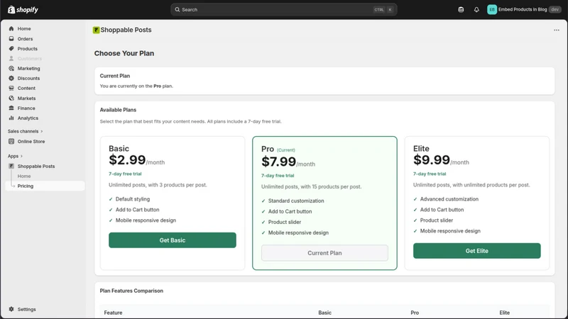Viewport: 568px width, 319px height.
Task: Click 'Default styling' in Basic plan
Action: click(x=133, y=199)
